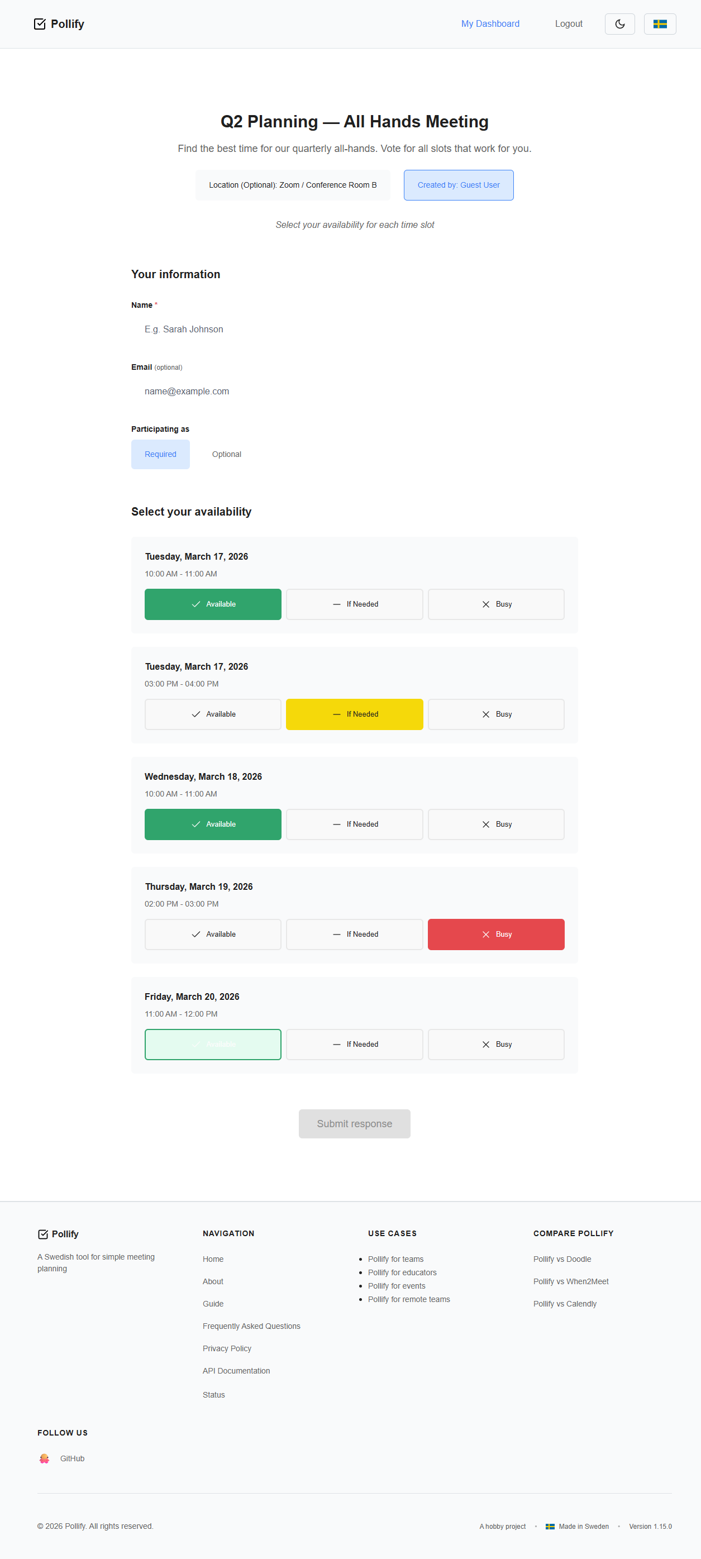701x1559 pixels.
Task: Set If Needed for the Friday March 20 slot
Action: click(354, 1044)
